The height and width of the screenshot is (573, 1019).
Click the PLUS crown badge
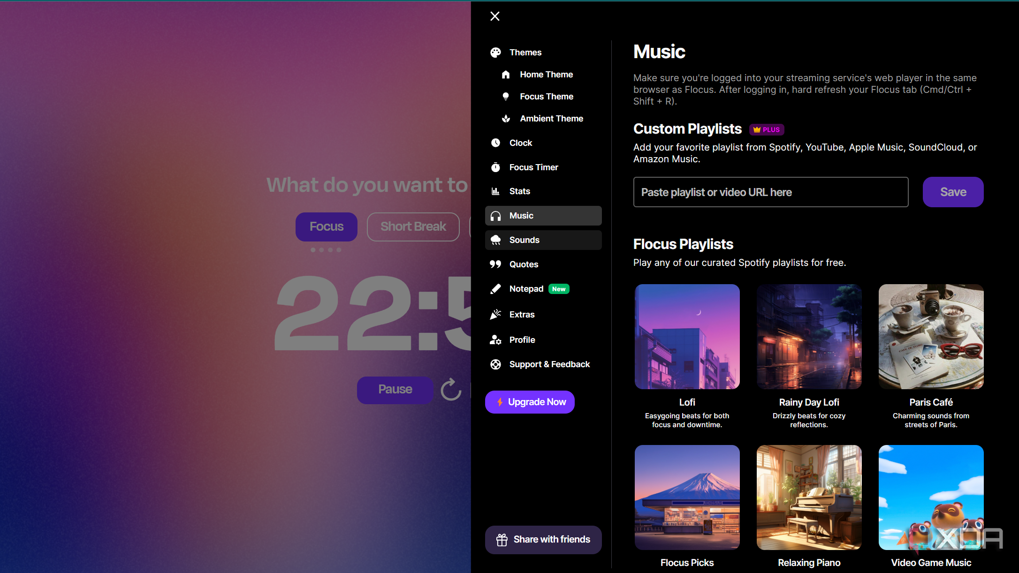click(x=767, y=130)
